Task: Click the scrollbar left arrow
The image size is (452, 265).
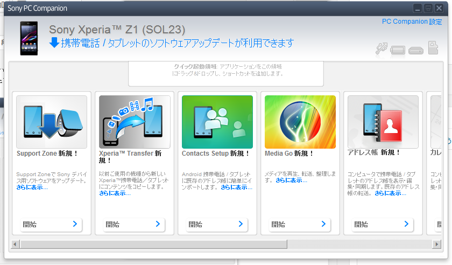Action: [x=15, y=244]
